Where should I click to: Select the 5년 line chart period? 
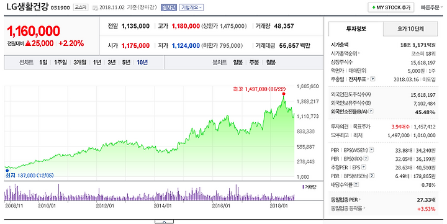click(x=126, y=63)
